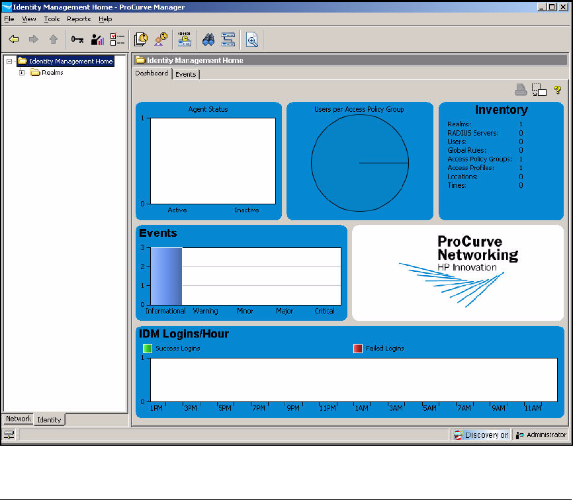Click the gray Up arrow toolbar icon

[54, 39]
